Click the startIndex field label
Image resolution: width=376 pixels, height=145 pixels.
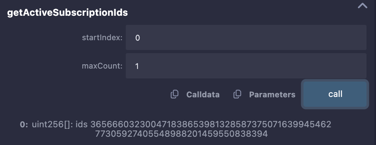click(x=102, y=37)
